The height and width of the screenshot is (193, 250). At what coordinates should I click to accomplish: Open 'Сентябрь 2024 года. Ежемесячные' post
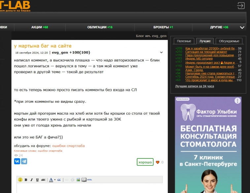point(211,77)
